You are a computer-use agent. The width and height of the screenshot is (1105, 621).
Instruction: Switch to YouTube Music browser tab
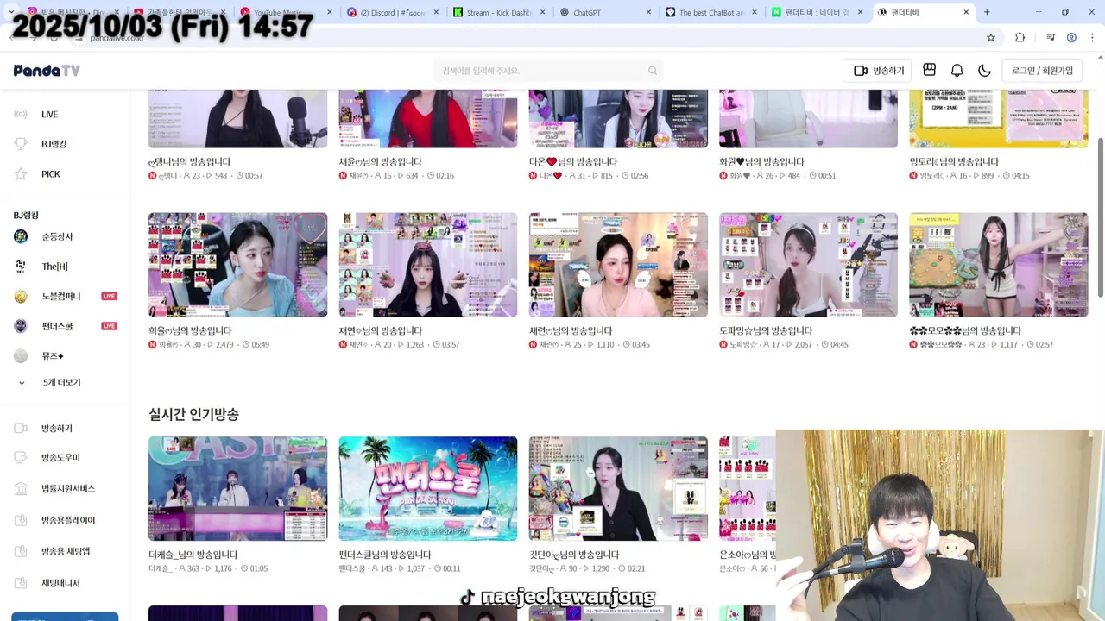[x=287, y=12]
